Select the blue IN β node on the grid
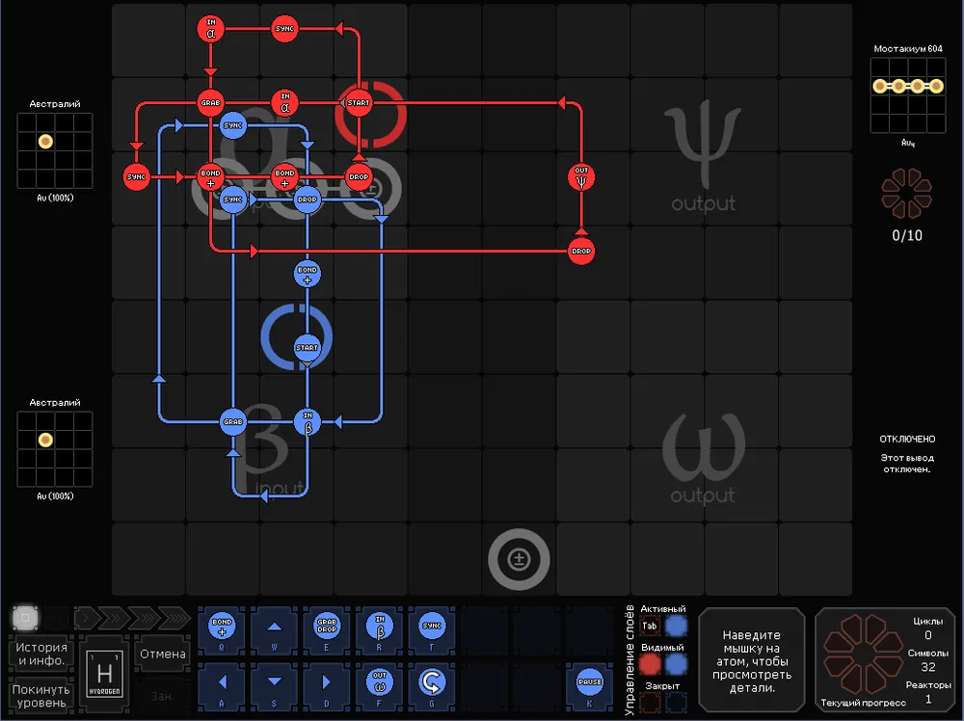Viewport: 964px width, 721px height. click(x=308, y=421)
